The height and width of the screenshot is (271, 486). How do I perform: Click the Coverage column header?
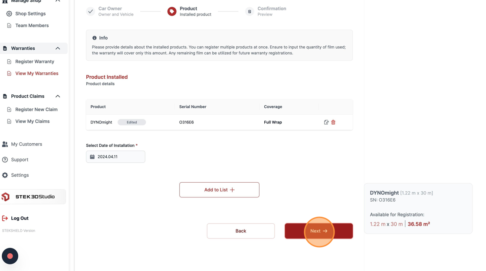pos(273,107)
